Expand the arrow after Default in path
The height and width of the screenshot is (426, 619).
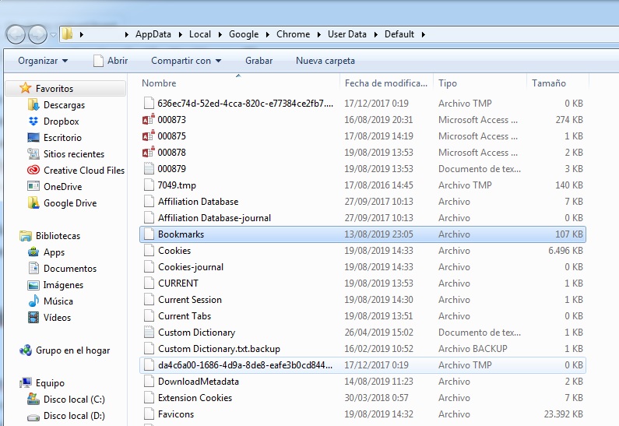(x=424, y=35)
